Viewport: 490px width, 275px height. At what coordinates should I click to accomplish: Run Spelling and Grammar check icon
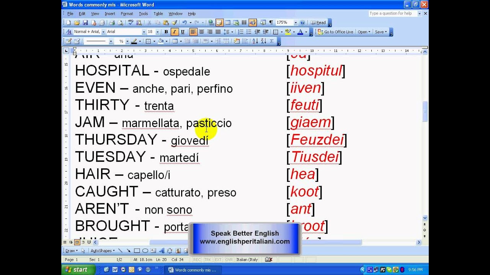130,23
